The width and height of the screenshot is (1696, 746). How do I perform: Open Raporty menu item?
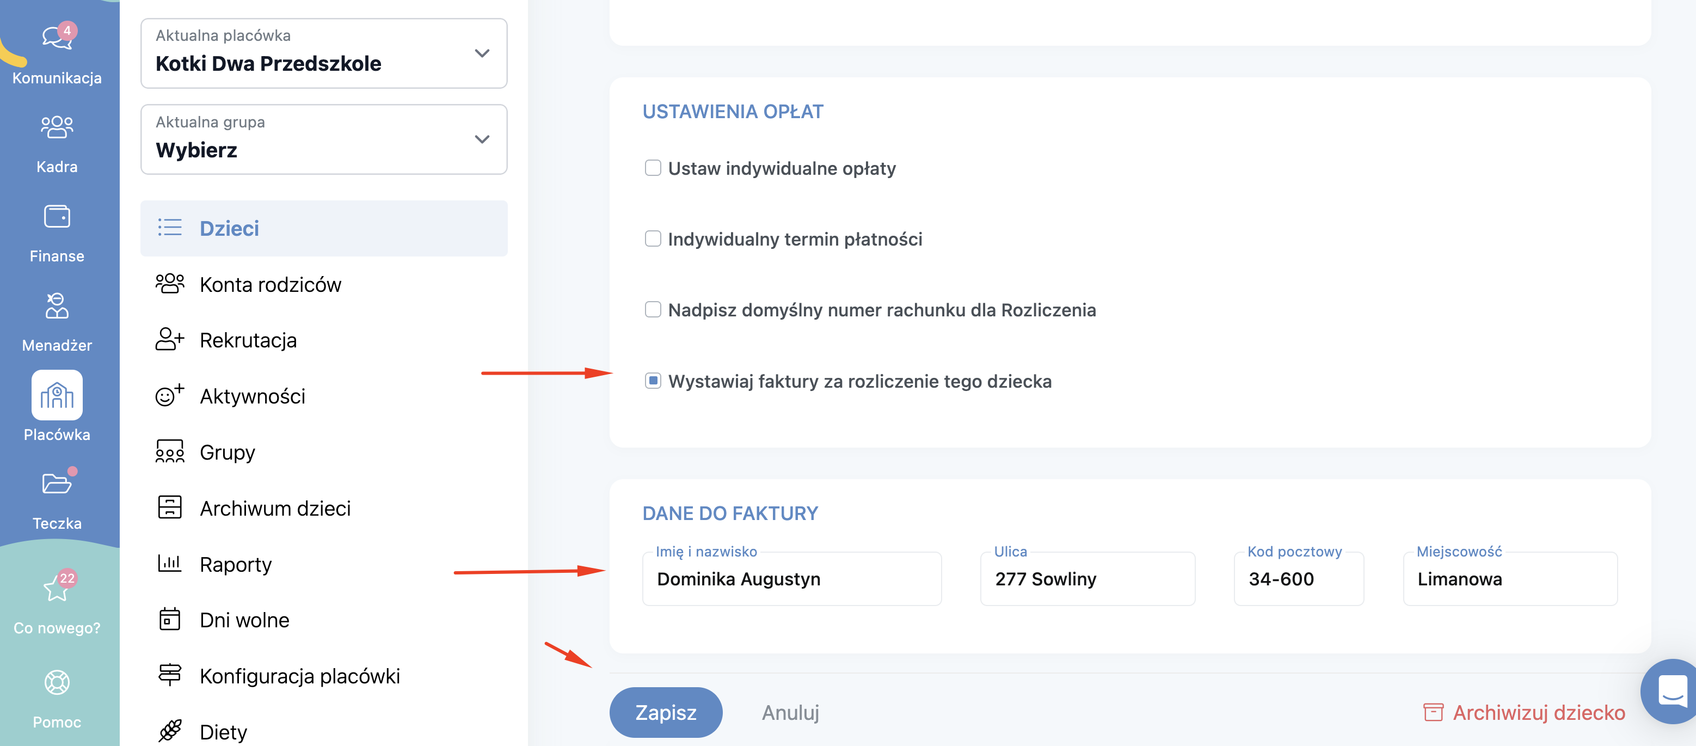pyautogui.click(x=324, y=564)
